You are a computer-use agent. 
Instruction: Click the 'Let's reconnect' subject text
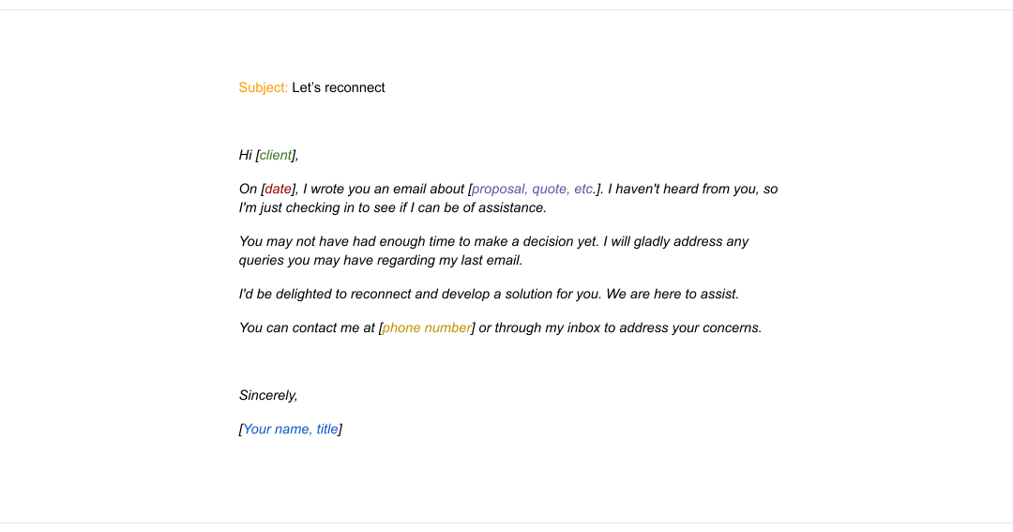coord(338,88)
